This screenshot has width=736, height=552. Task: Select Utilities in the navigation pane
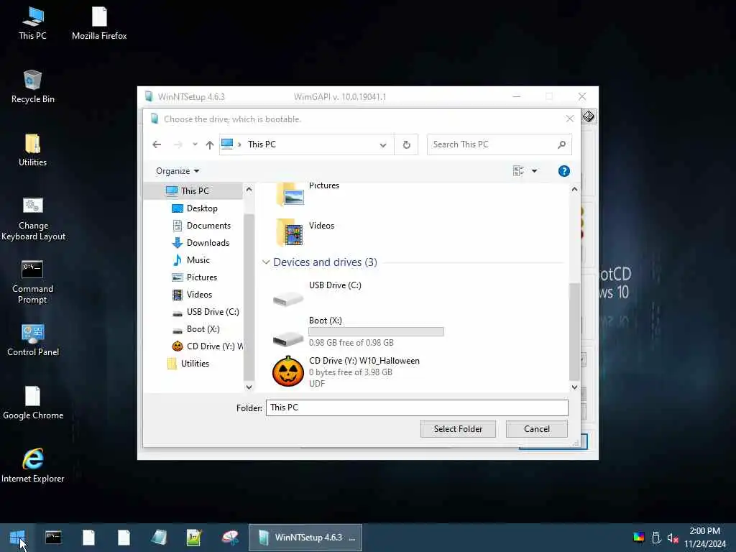(x=194, y=363)
